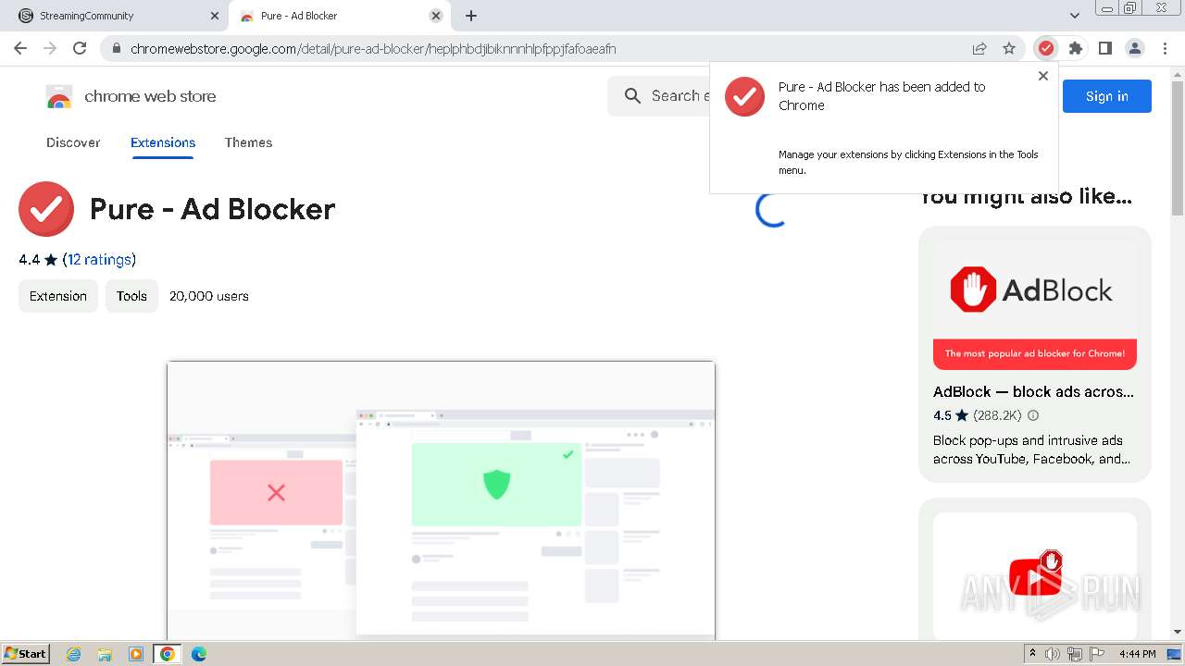Open Action Center flag icon

pos(1096,654)
